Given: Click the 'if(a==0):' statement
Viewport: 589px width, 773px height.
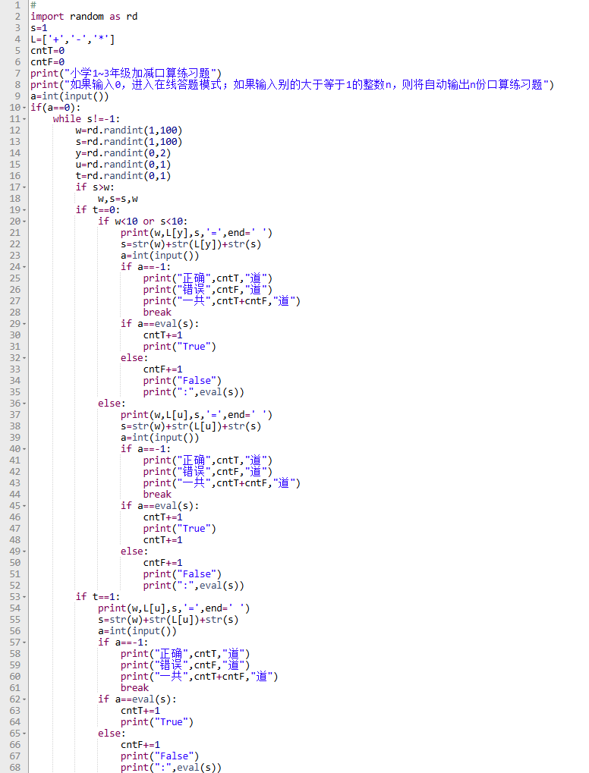Looking at the screenshot, I should pos(55,108).
